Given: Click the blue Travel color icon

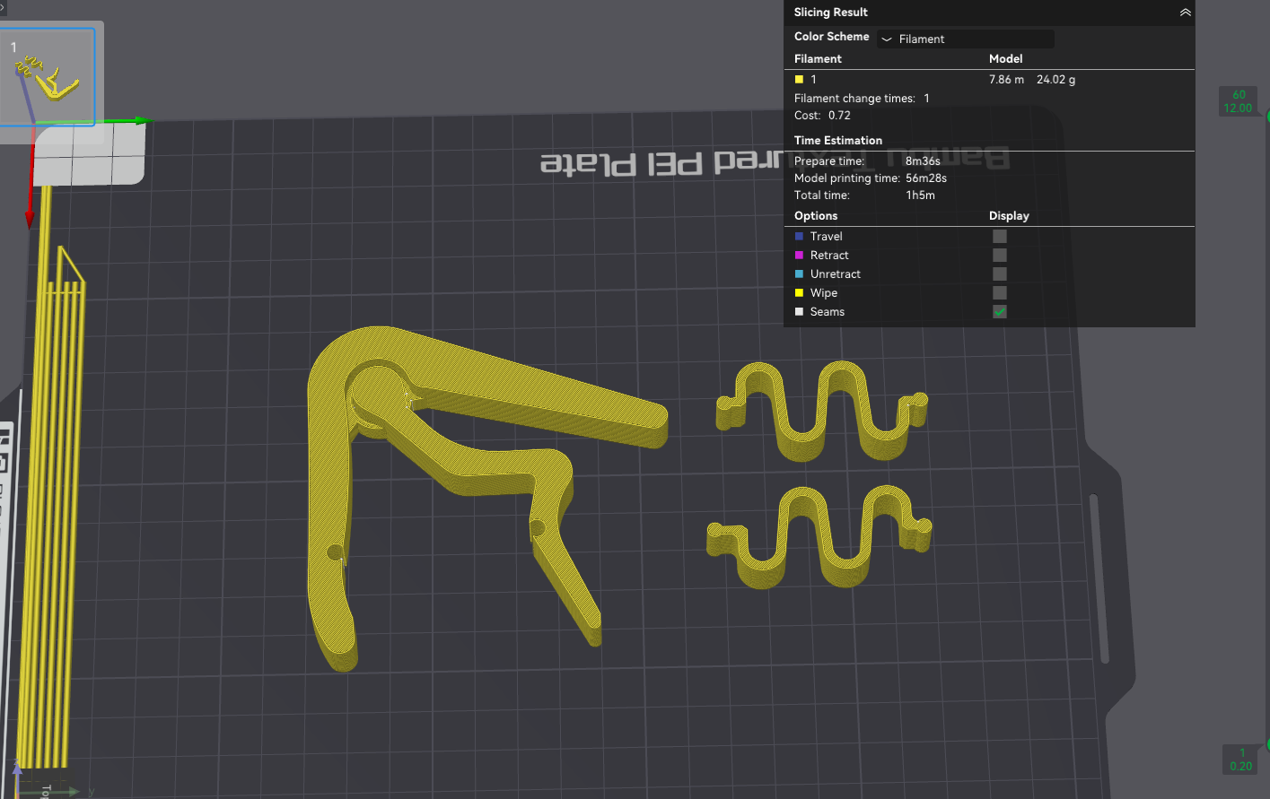Looking at the screenshot, I should pos(799,237).
